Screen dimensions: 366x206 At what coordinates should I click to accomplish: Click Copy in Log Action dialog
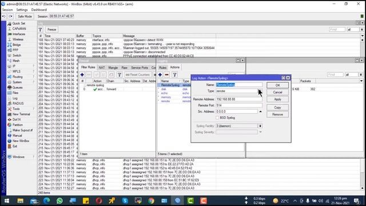click(x=277, y=108)
